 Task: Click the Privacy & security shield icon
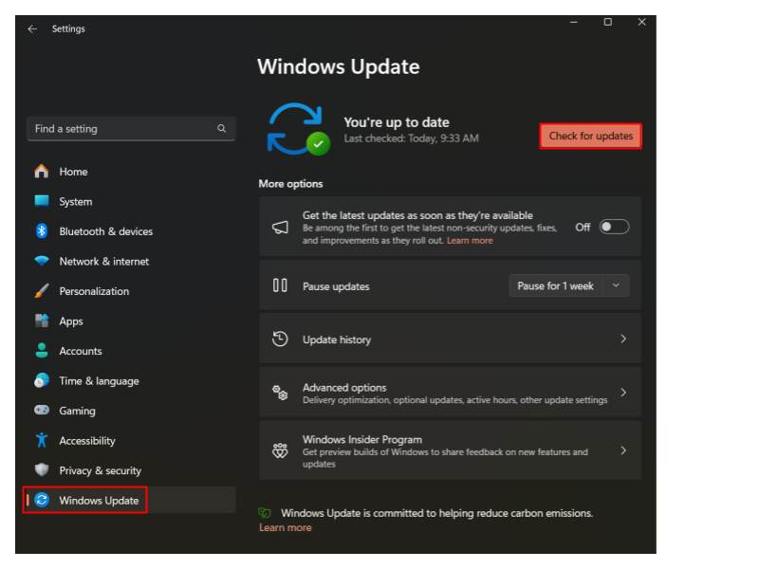coord(42,469)
